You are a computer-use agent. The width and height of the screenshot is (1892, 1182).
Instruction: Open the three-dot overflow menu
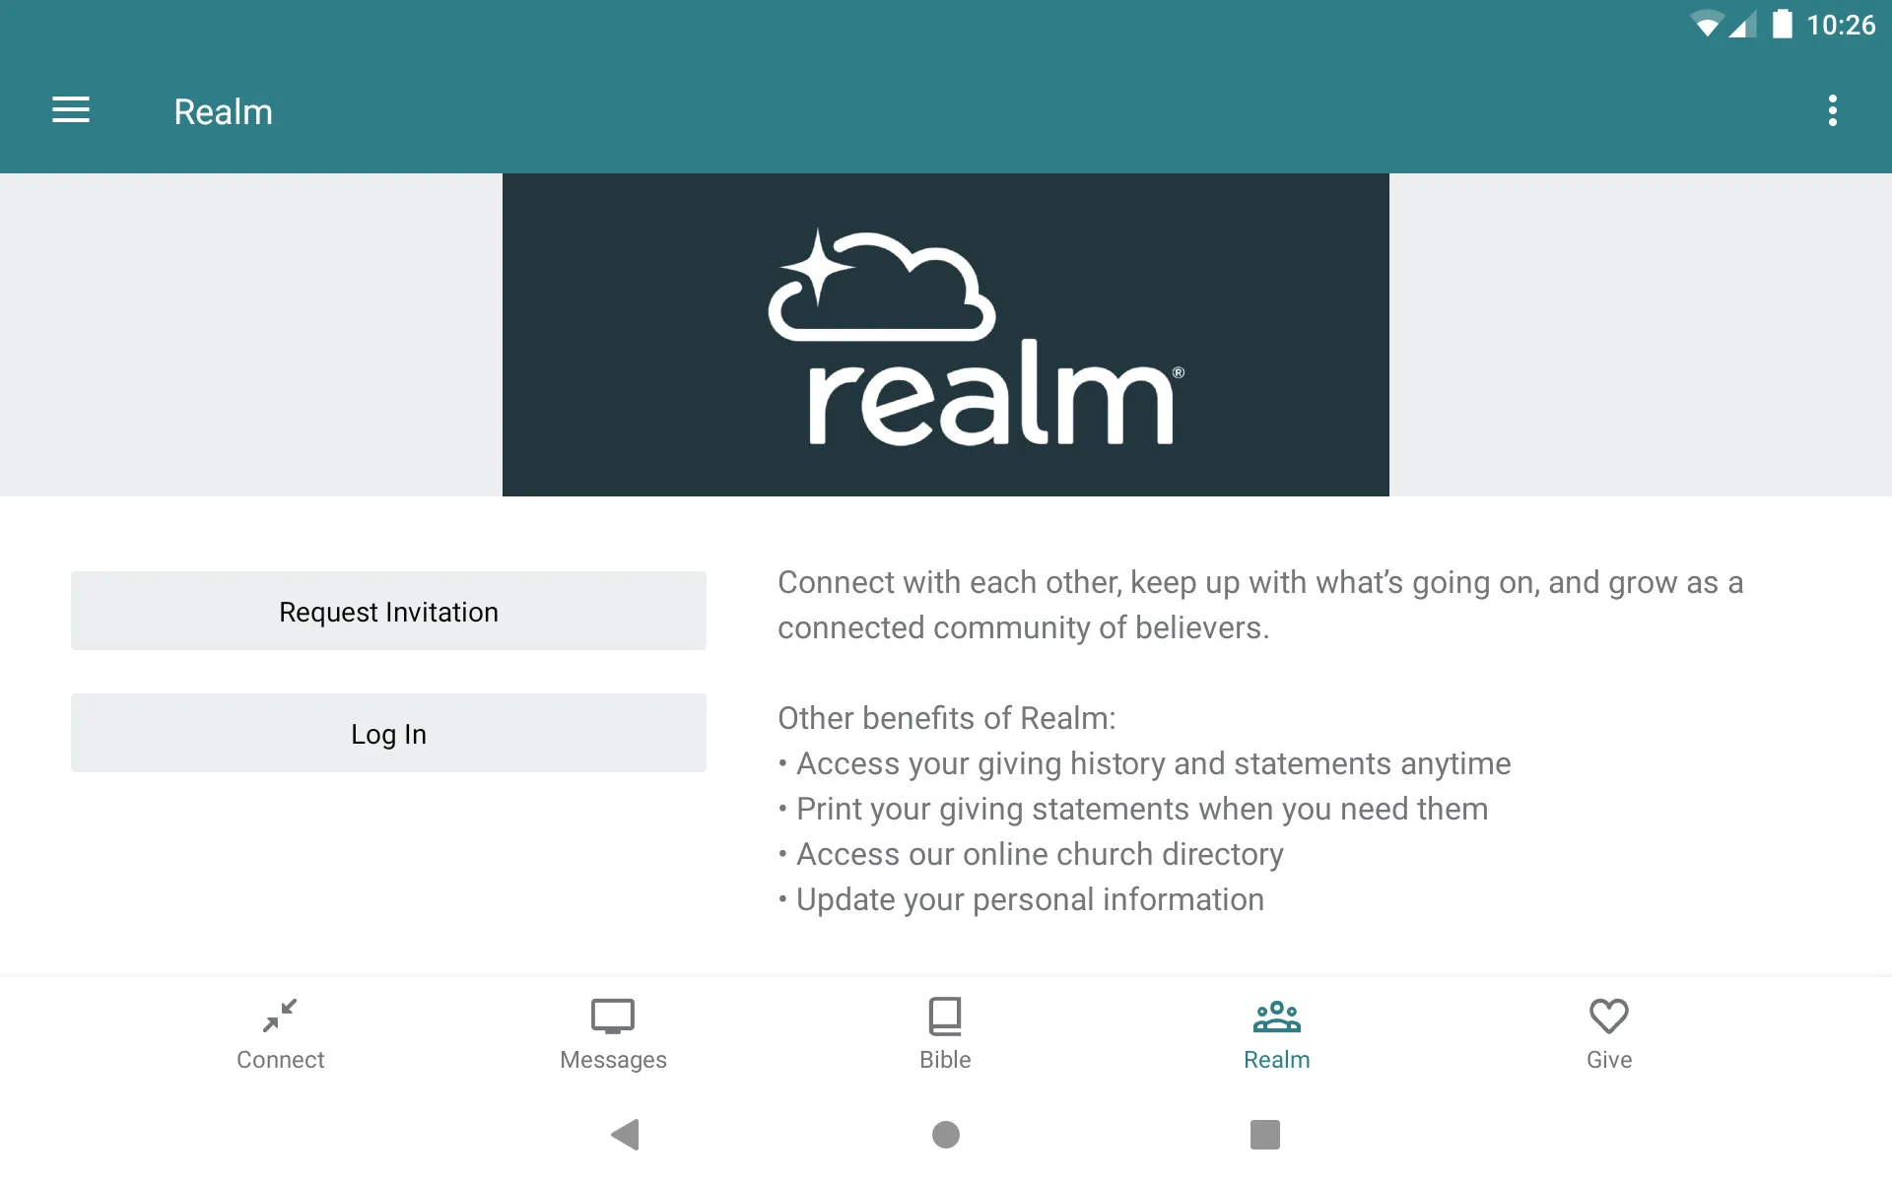tap(1832, 110)
